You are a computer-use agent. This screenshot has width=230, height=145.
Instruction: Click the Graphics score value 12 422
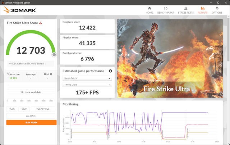87,28
